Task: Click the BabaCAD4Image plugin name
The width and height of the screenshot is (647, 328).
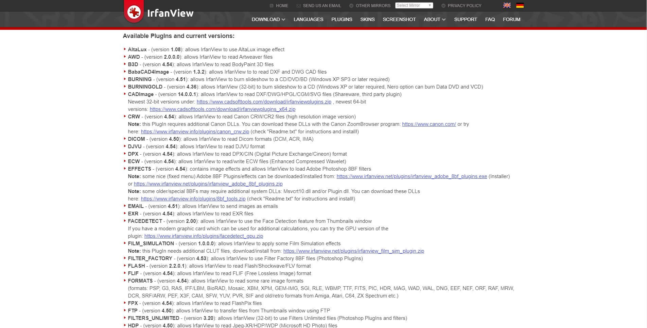Action: [x=148, y=72]
